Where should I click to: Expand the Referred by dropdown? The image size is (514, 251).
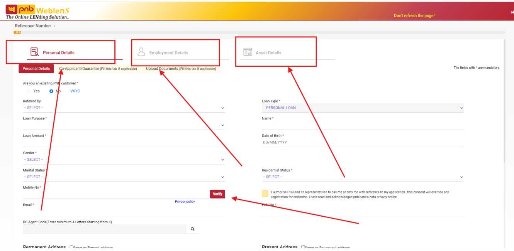point(124,108)
